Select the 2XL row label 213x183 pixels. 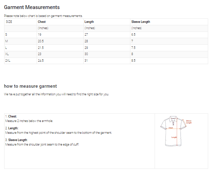[8, 61]
